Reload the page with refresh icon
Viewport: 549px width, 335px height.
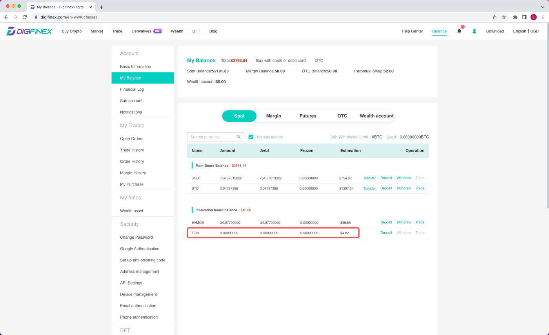point(25,17)
